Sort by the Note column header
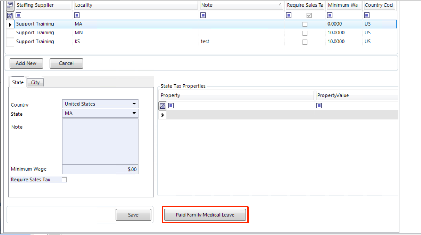 click(x=241, y=5)
